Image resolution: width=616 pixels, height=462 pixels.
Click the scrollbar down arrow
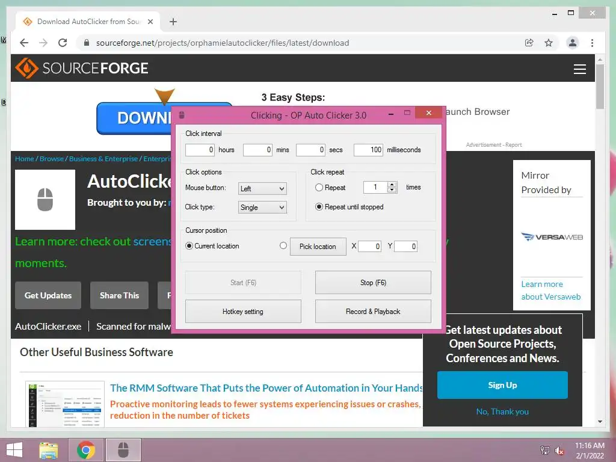point(600,422)
